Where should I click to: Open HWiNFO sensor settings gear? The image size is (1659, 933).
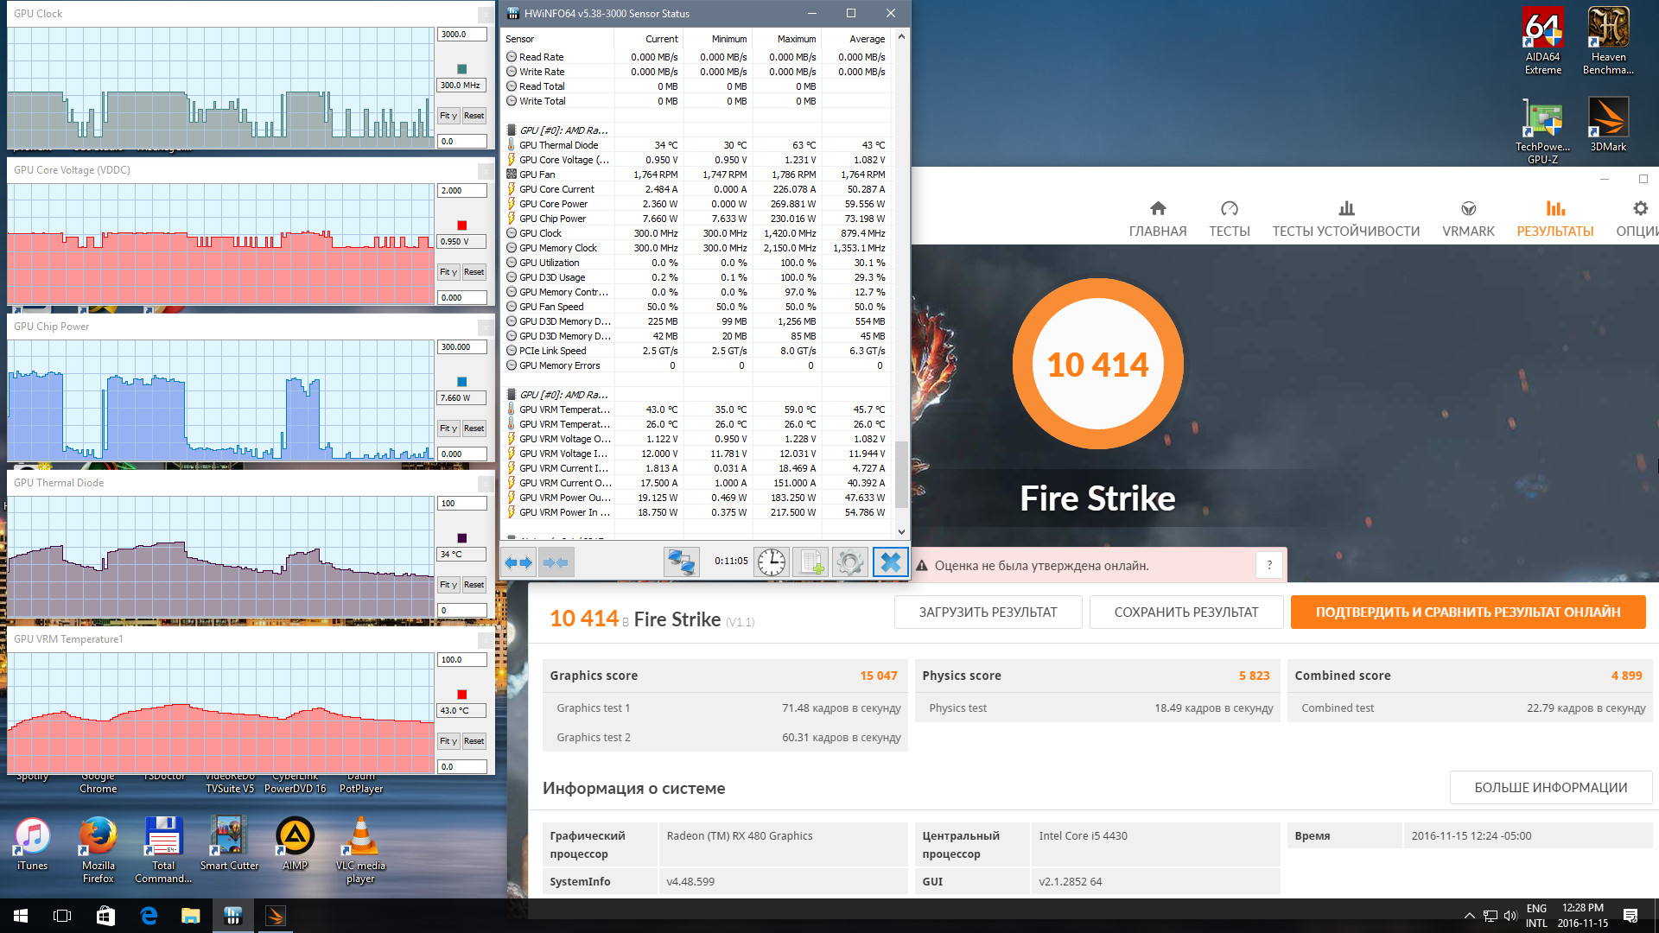(x=849, y=562)
